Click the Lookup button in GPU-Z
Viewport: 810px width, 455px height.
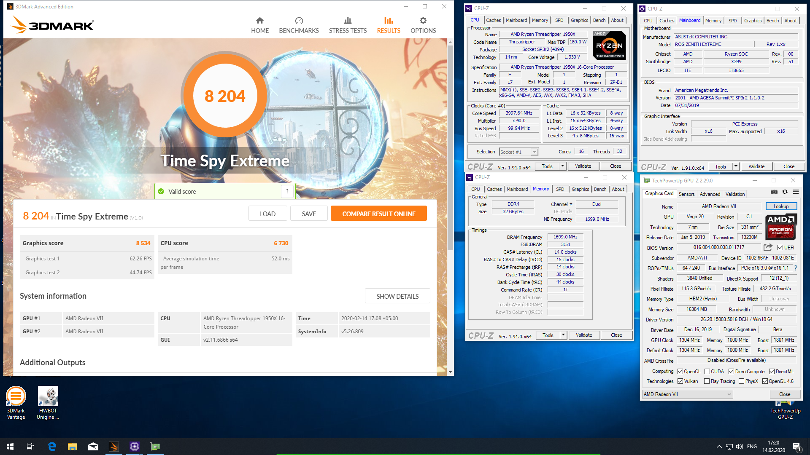click(781, 206)
